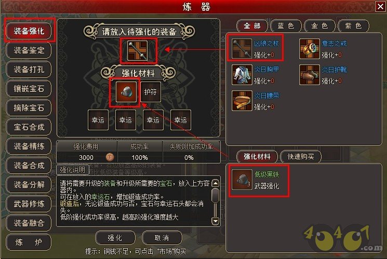This screenshot has width=387, height=259.
Task: Click the 强化 confirm button
Action: 115,238
